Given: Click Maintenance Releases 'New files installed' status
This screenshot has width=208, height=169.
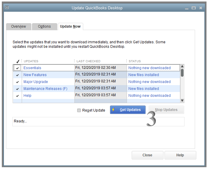Looking at the screenshot, I should point(144,88).
